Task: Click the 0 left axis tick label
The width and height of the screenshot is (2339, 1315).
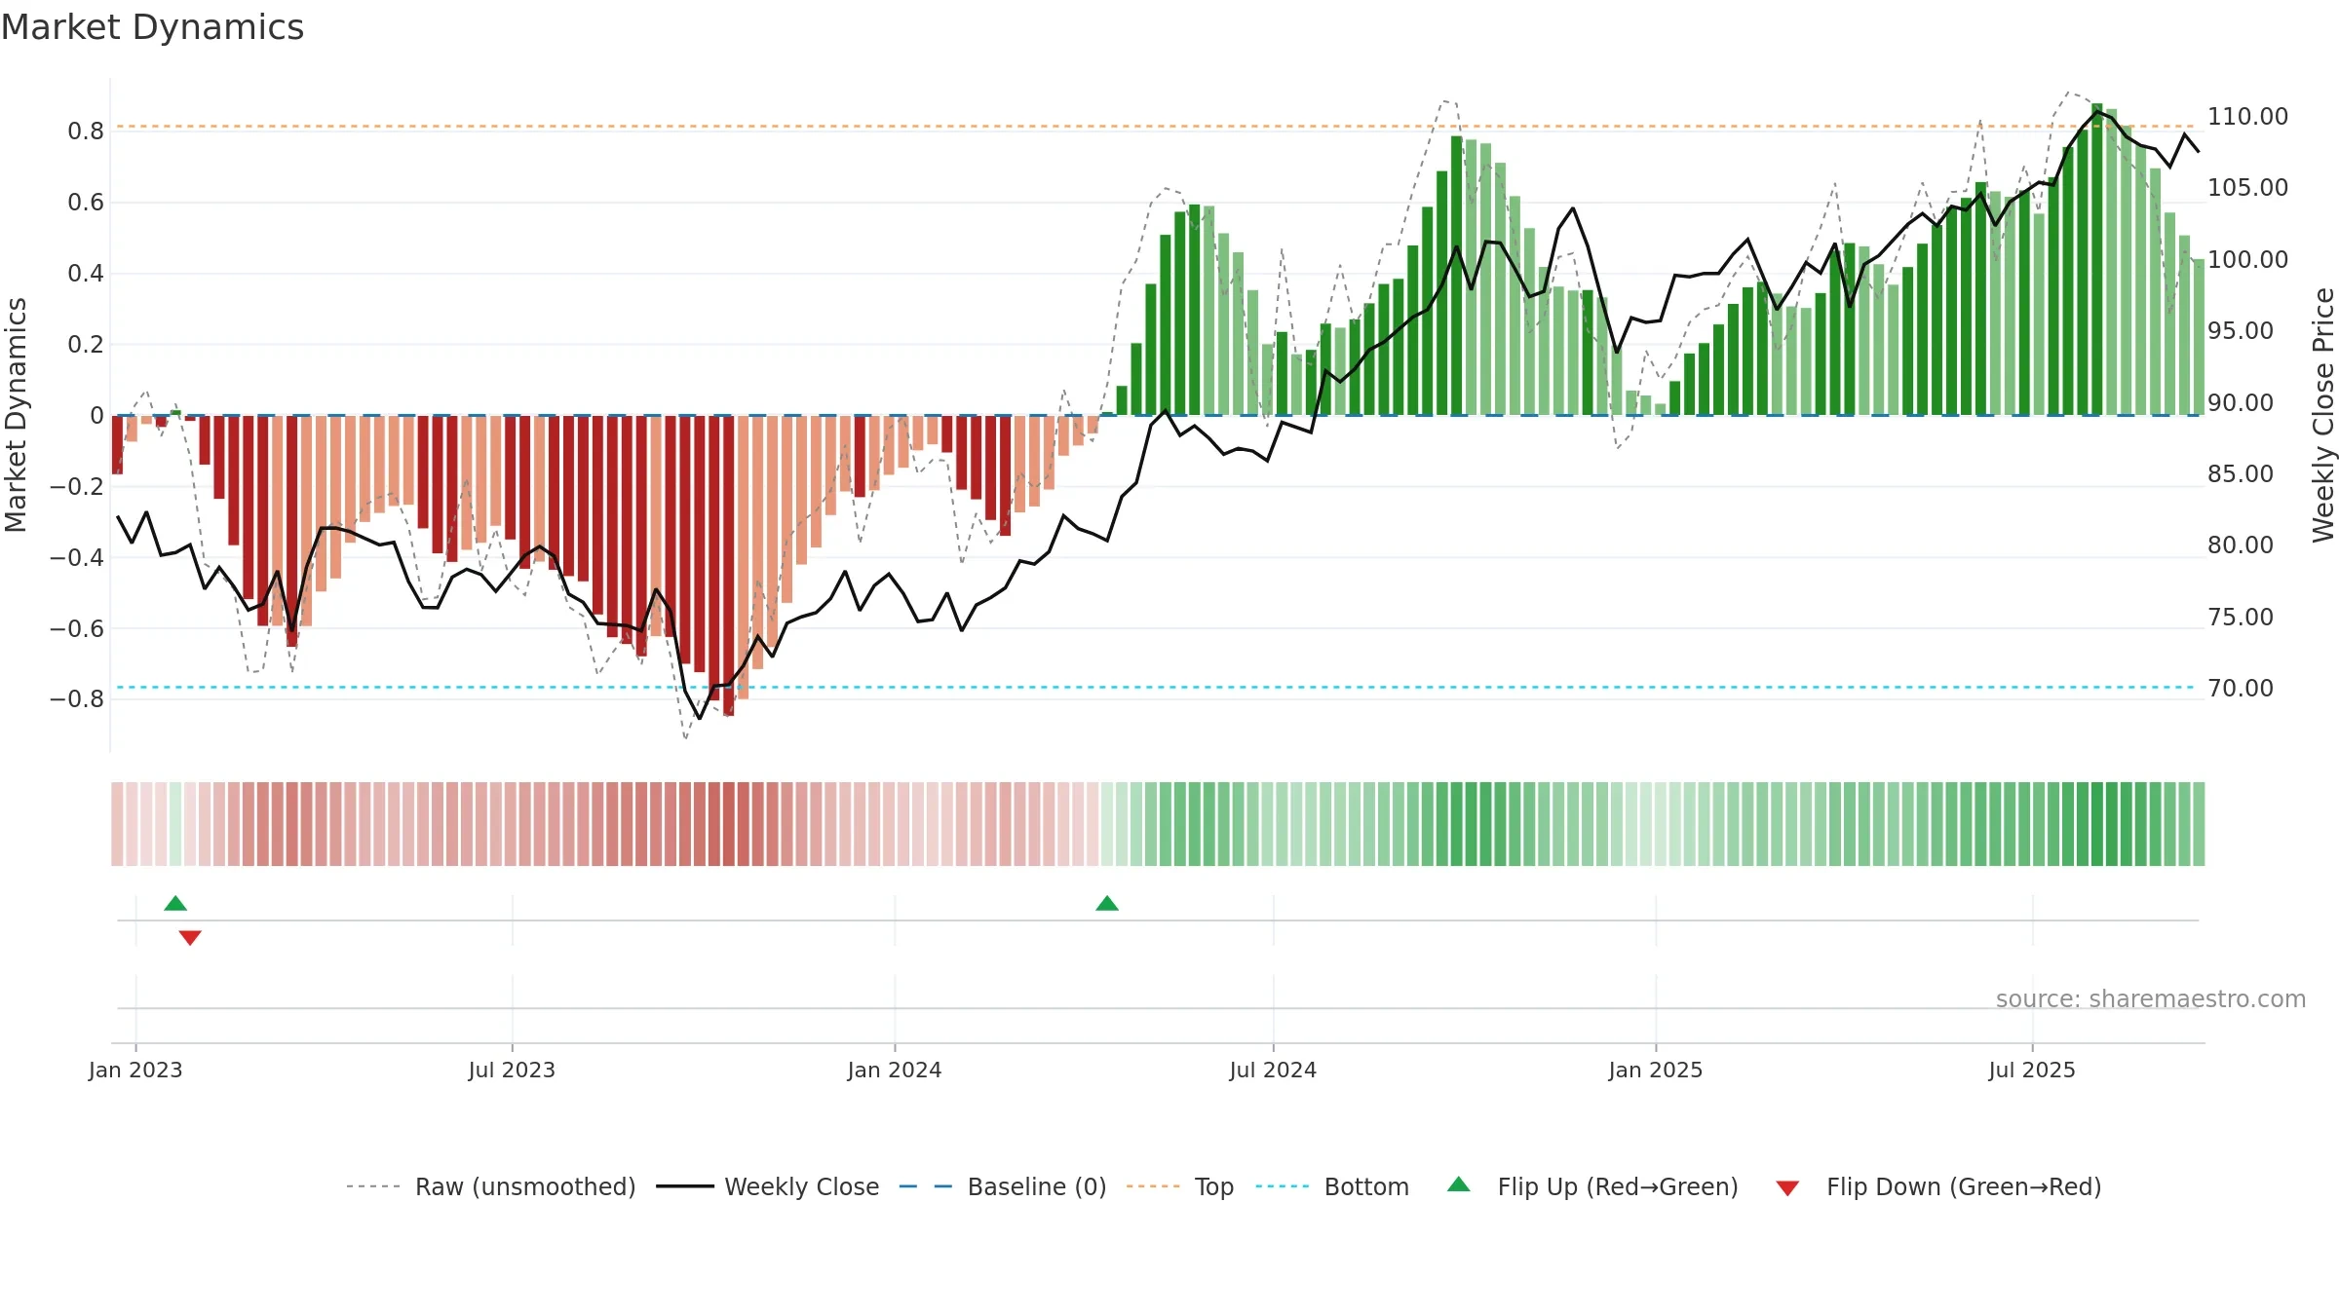Action: click(96, 415)
